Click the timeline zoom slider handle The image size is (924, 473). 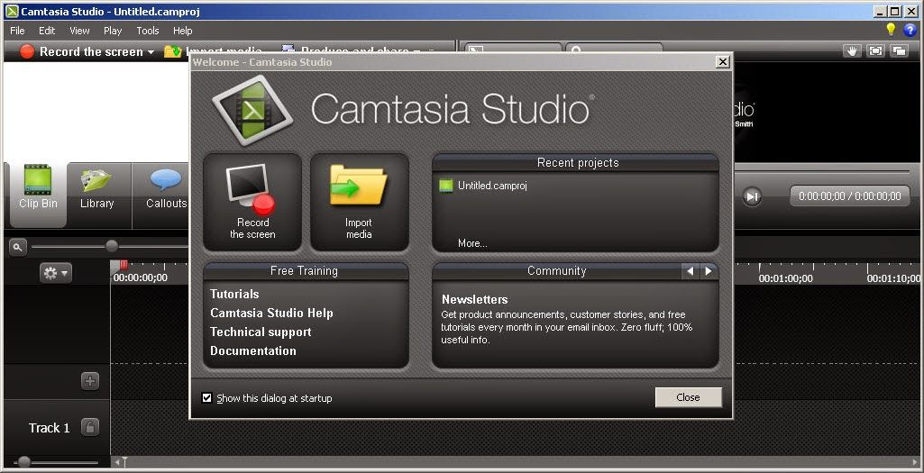[112, 246]
